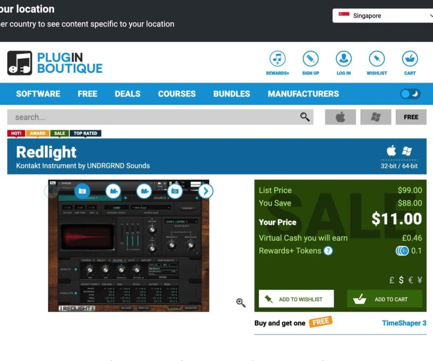The height and width of the screenshot is (361, 433).
Task: Click the search magnifier icon
Action: tap(305, 117)
